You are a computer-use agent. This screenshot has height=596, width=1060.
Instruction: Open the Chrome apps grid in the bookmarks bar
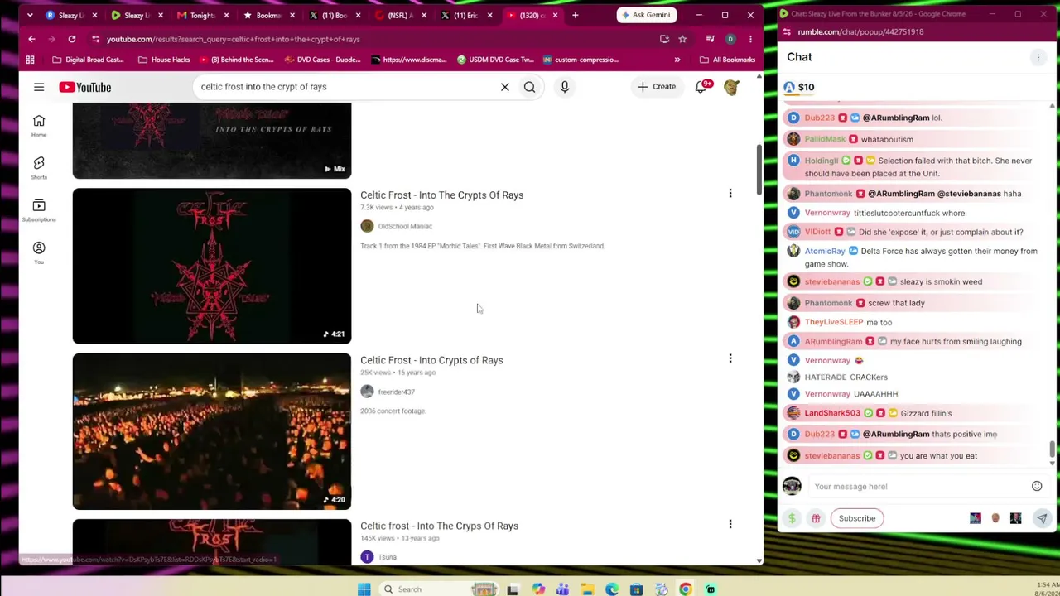pyautogui.click(x=30, y=60)
